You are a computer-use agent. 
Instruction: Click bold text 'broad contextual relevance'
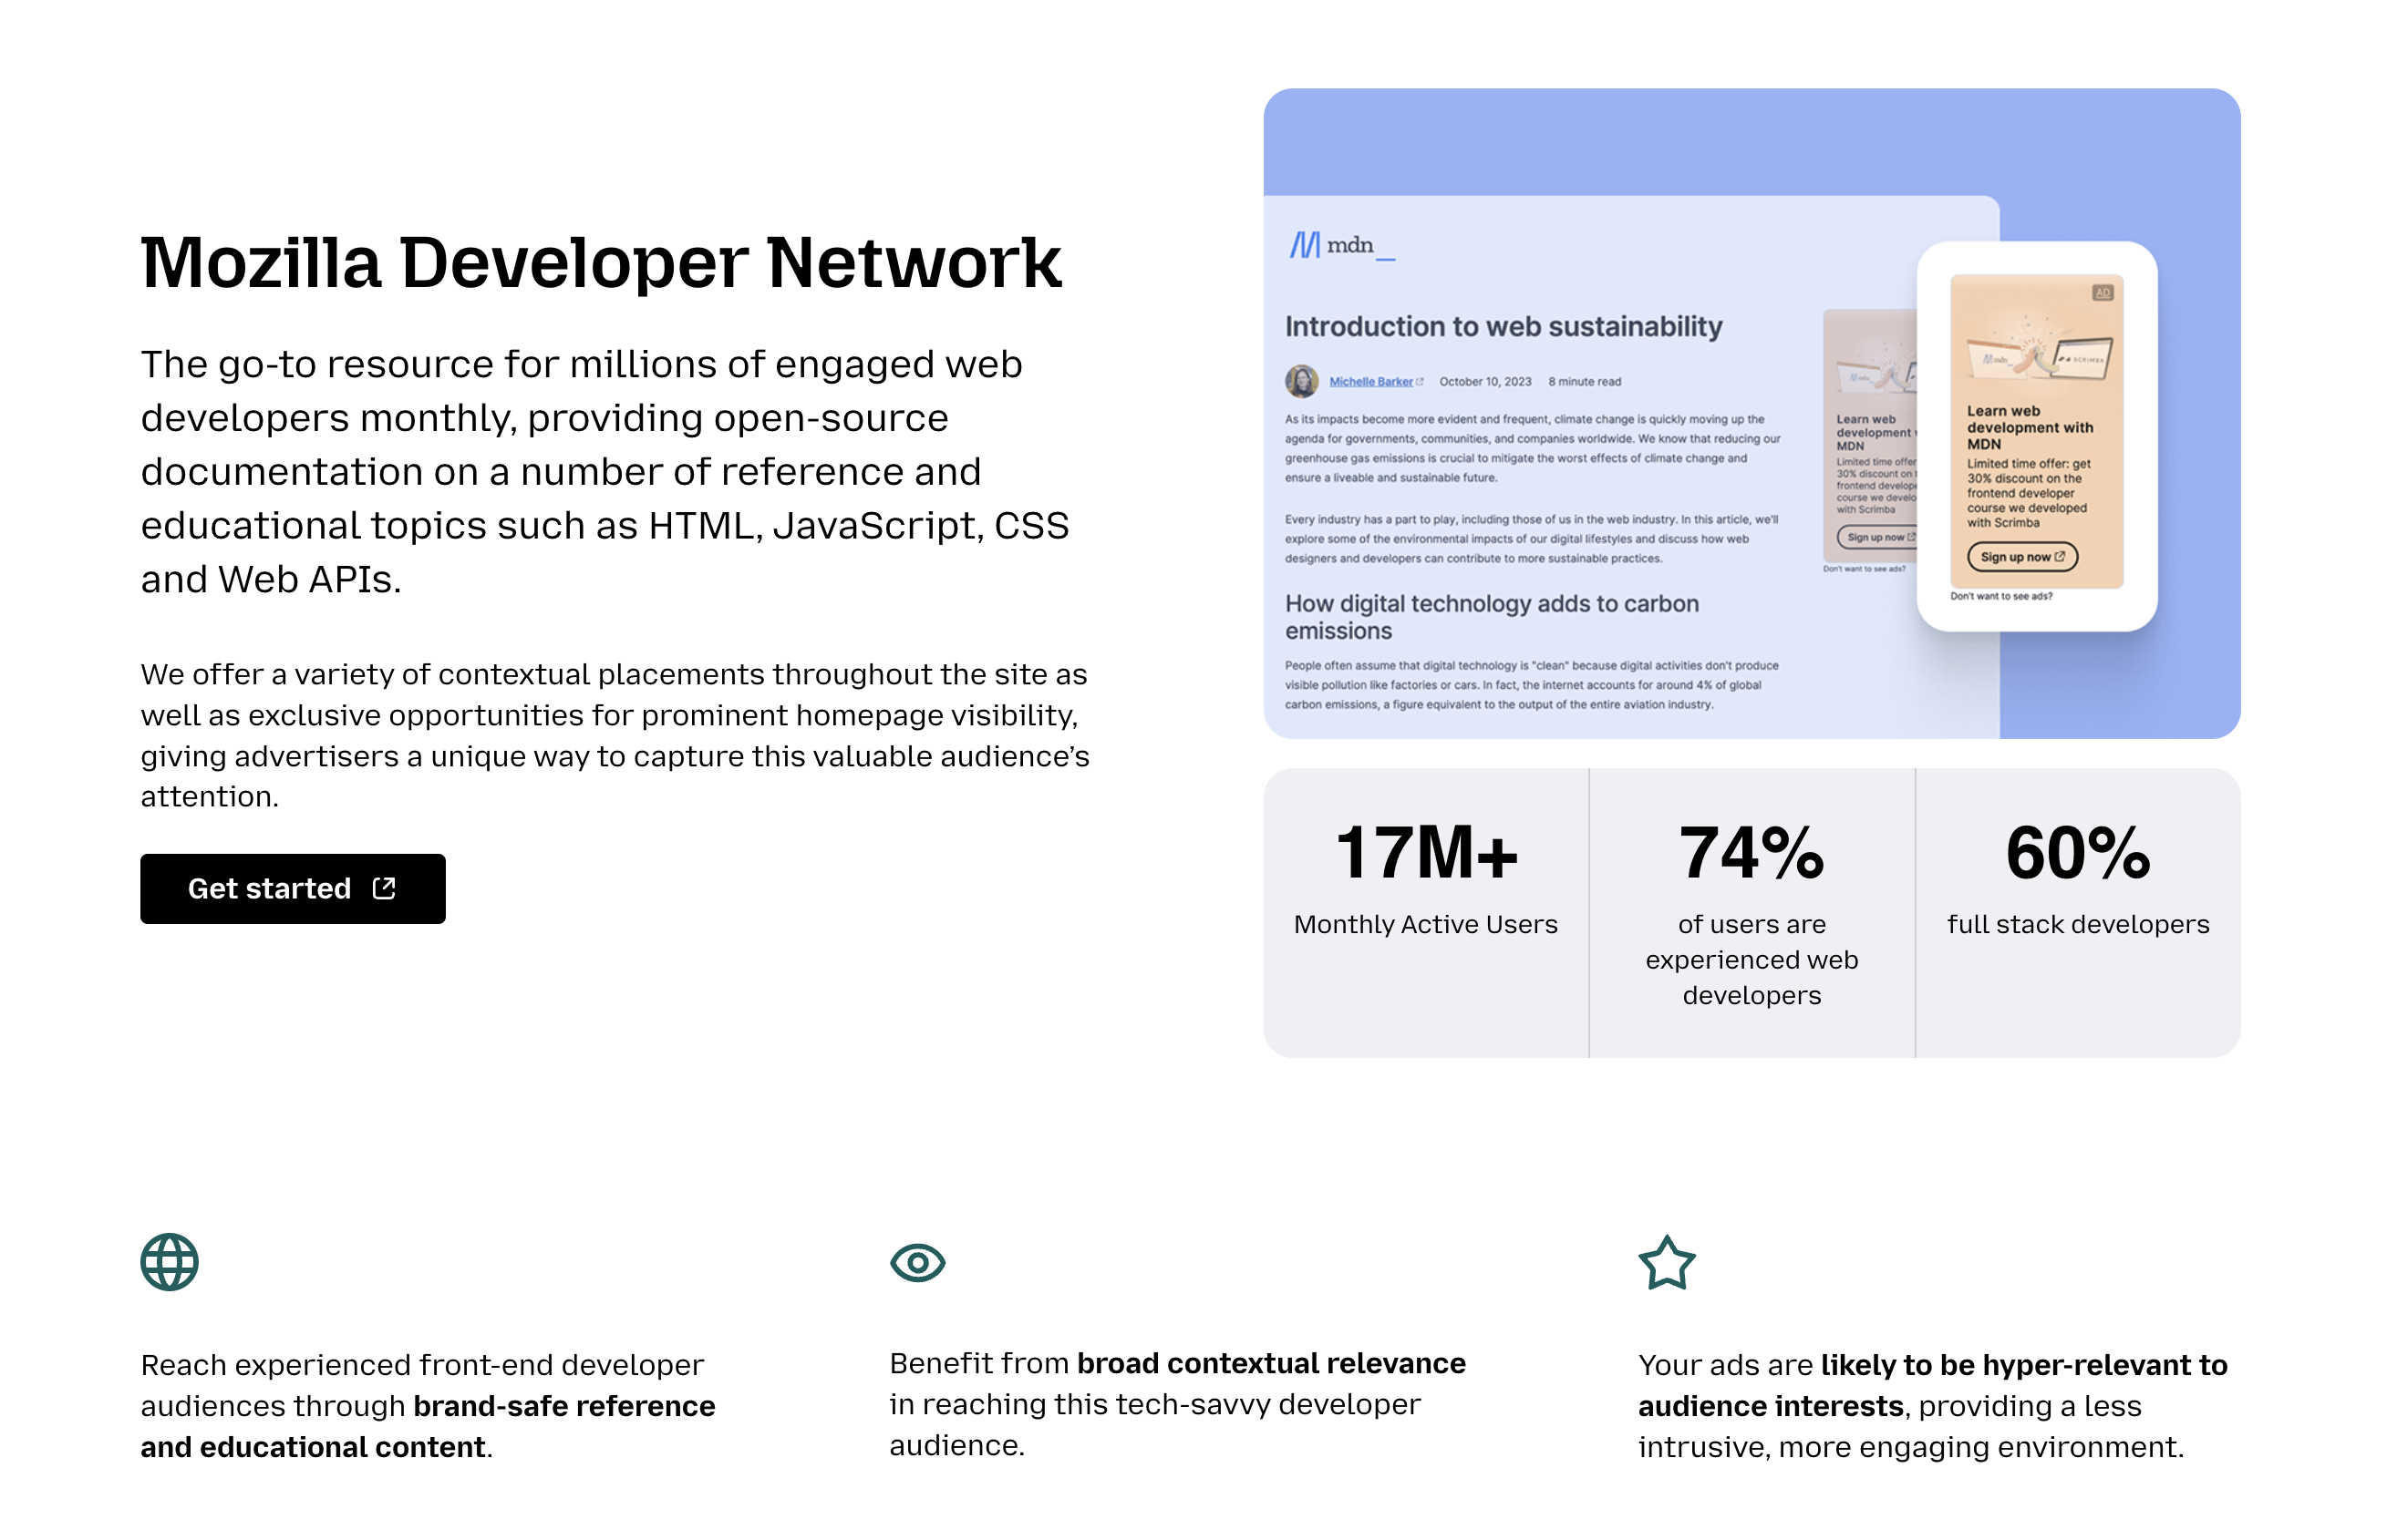click(1270, 1363)
